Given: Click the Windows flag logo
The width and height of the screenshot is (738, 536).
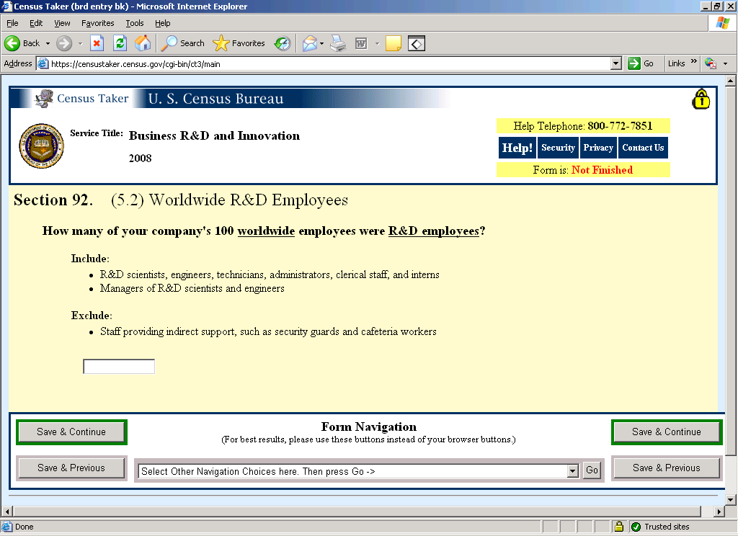Looking at the screenshot, I should [x=723, y=23].
